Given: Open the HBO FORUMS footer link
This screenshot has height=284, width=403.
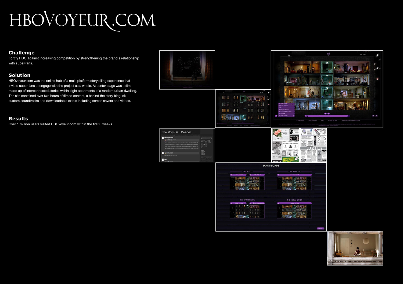Looking at the screenshot, I should pyautogui.click(x=313, y=121).
